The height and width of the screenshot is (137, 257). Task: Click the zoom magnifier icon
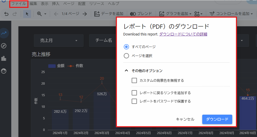coord(39,14)
